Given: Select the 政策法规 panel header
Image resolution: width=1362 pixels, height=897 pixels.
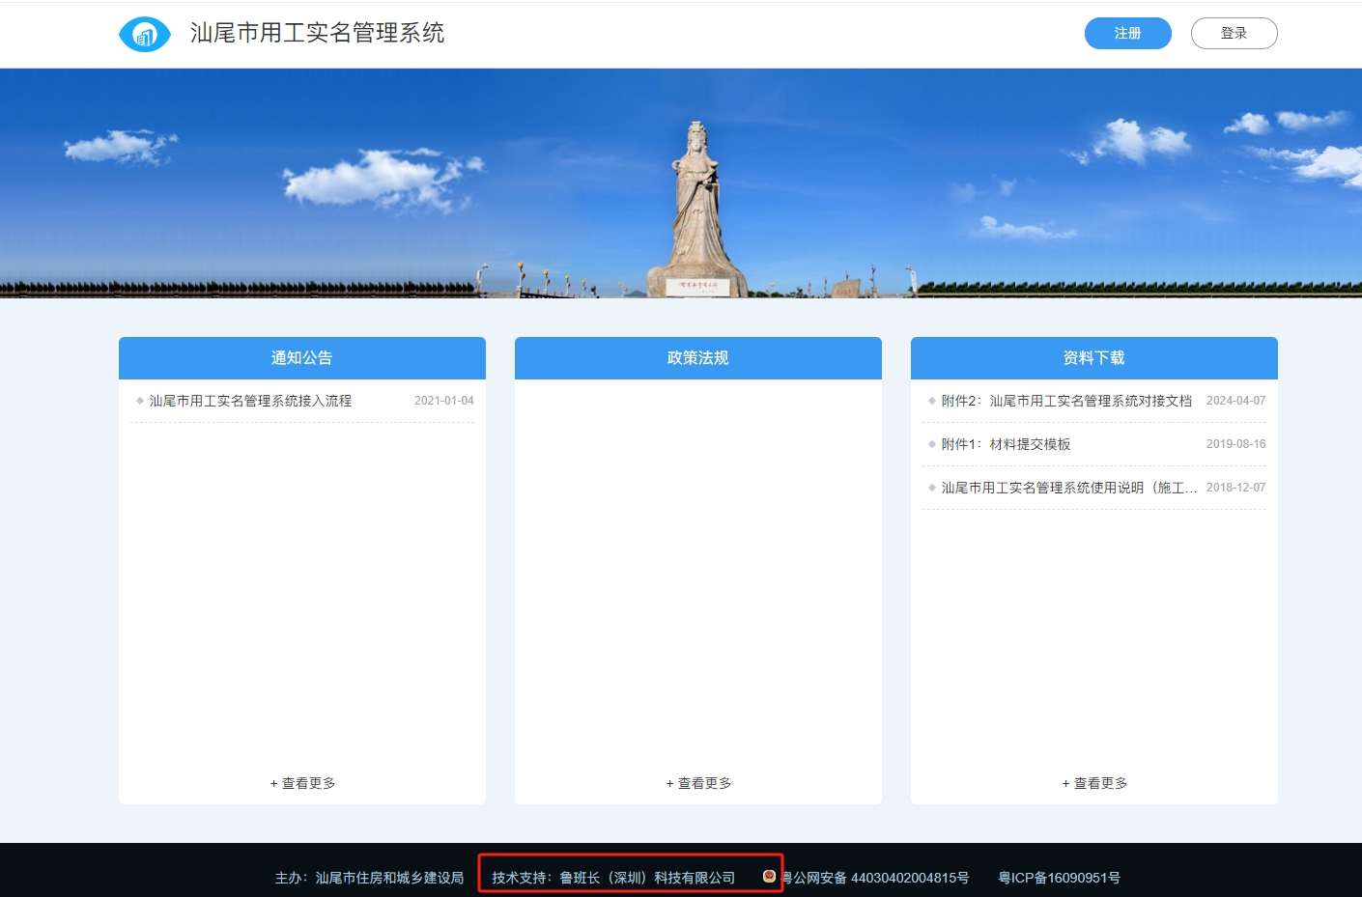Looking at the screenshot, I should pyautogui.click(x=697, y=357).
